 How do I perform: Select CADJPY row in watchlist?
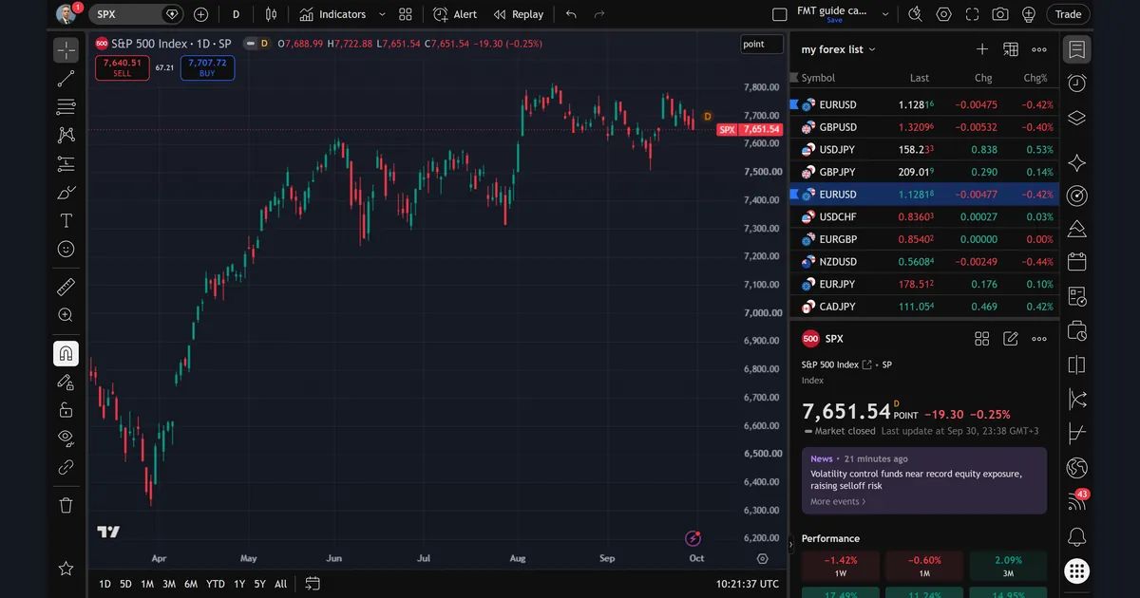(x=924, y=307)
